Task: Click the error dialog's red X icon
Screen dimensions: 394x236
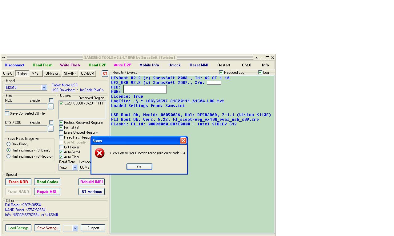Action: click(100, 153)
